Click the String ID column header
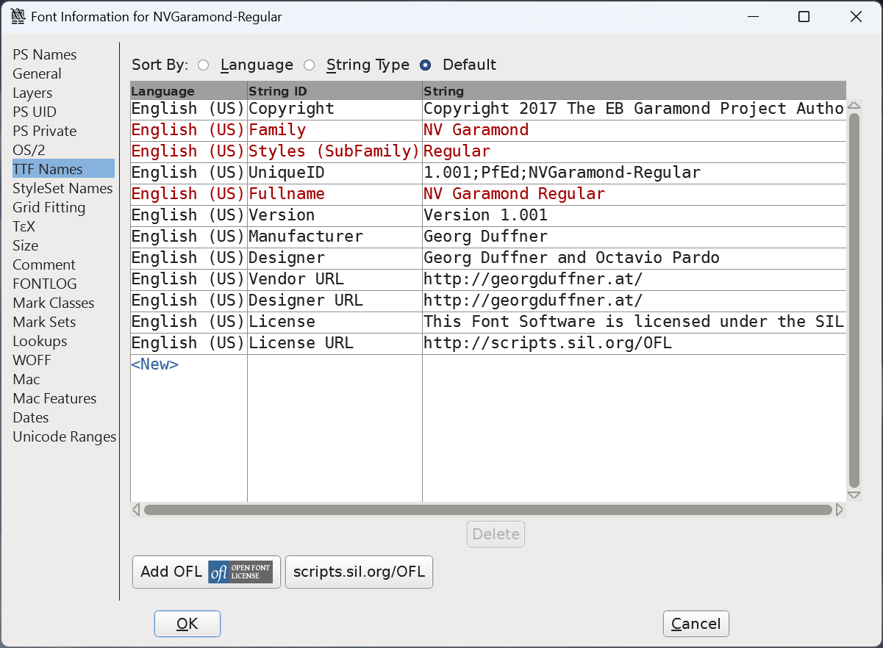883x648 pixels. [335, 91]
